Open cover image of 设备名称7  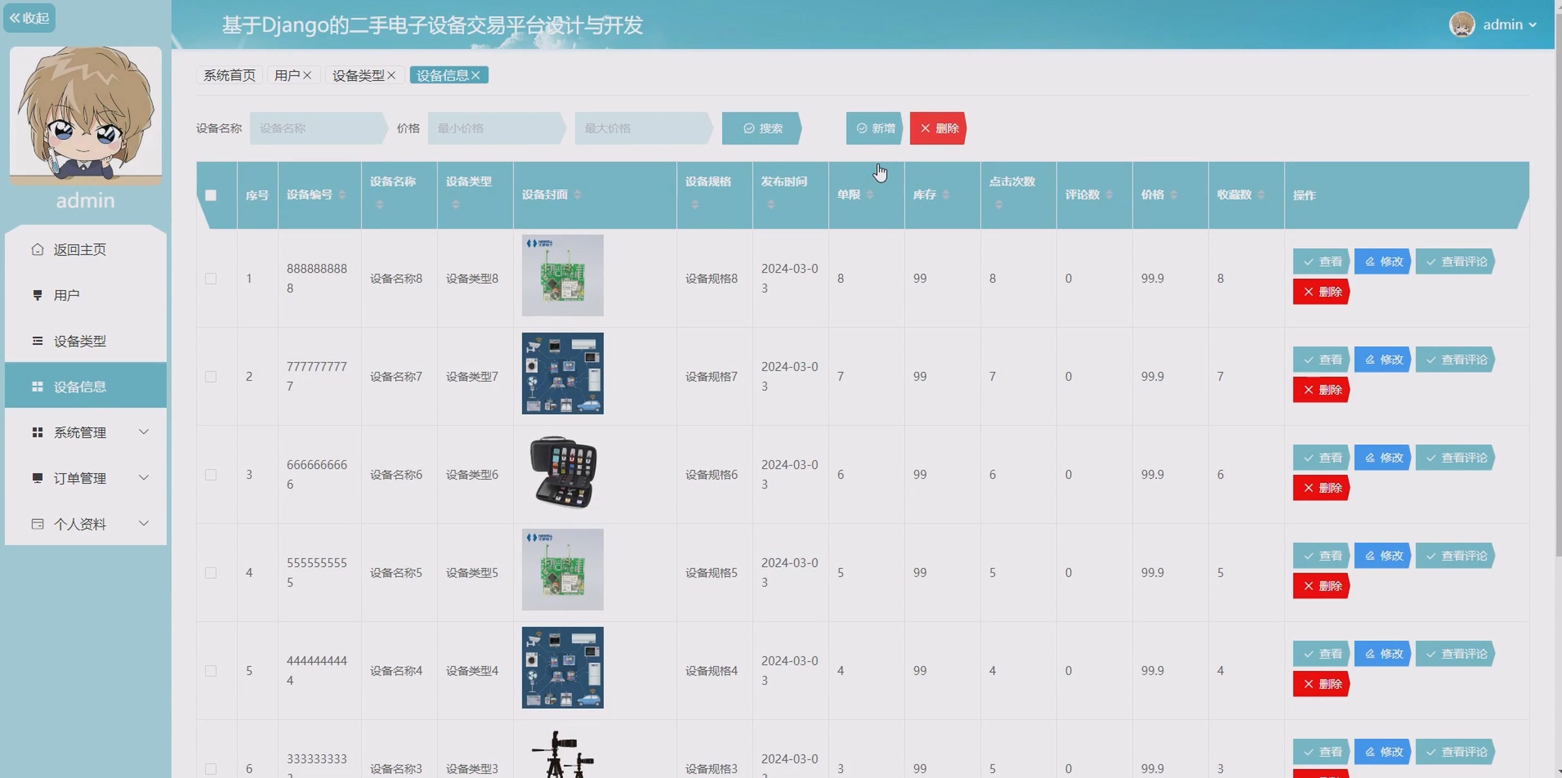563,374
